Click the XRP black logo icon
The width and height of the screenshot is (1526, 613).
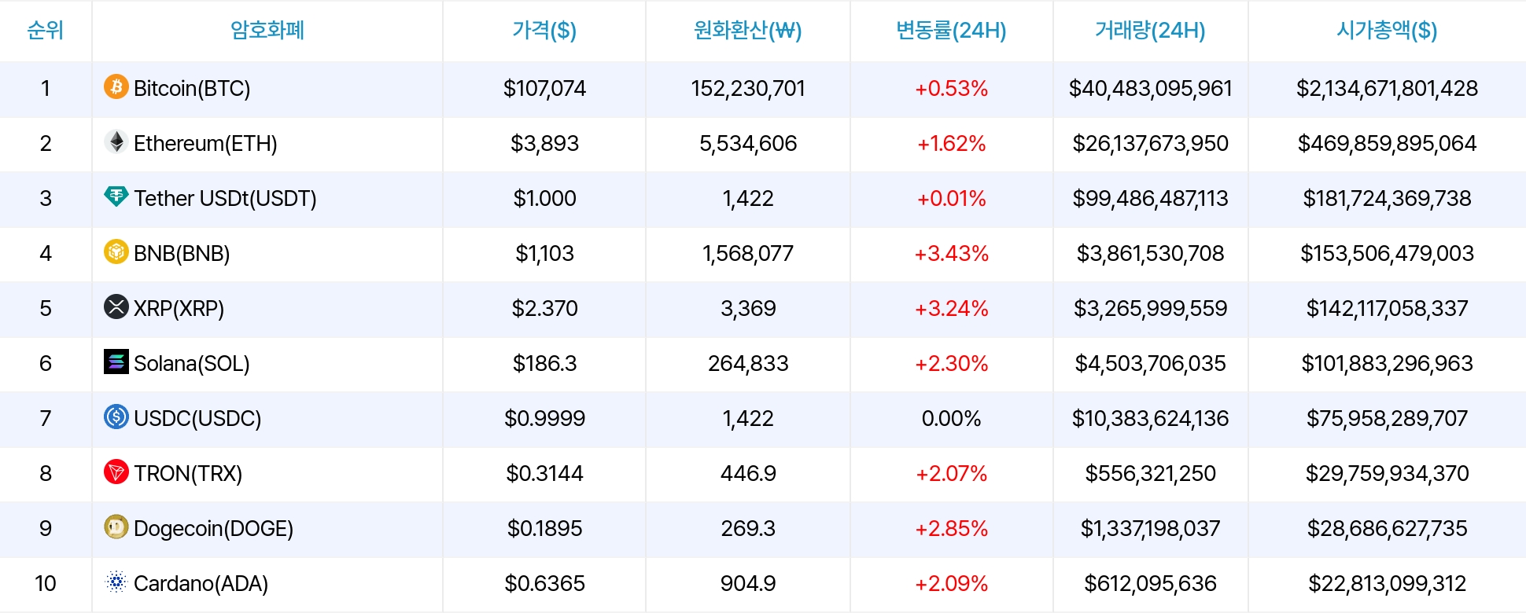click(116, 306)
